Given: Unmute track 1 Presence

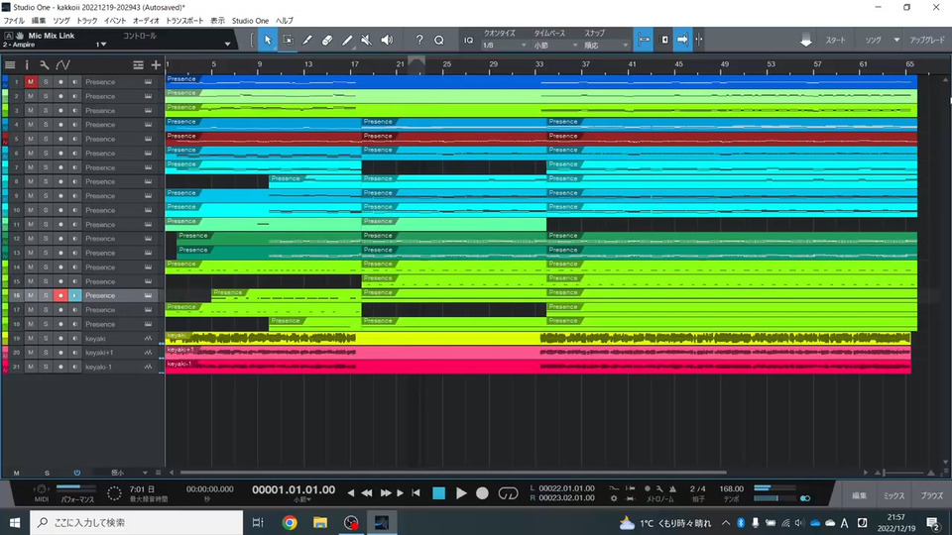Looking at the screenshot, I should (x=31, y=82).
